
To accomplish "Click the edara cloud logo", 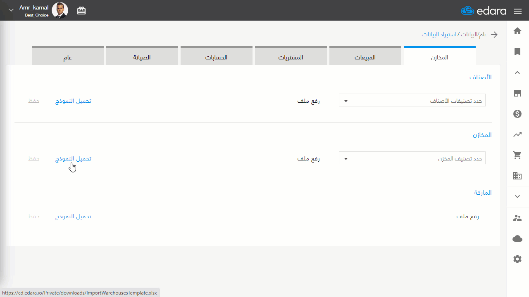I will [x=484, y=11].
